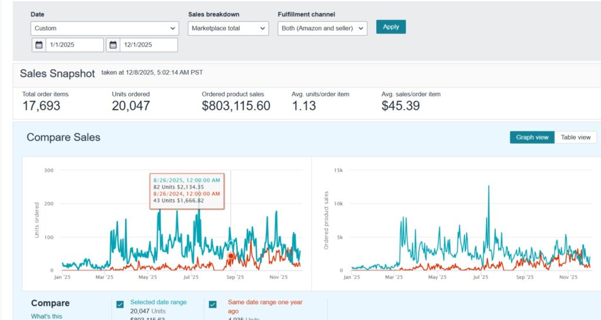Image resolution: width=601 pixels, height=320 pixels.
Task: Expand the Date range dropdown showing Custom
Action: (104, 28)
